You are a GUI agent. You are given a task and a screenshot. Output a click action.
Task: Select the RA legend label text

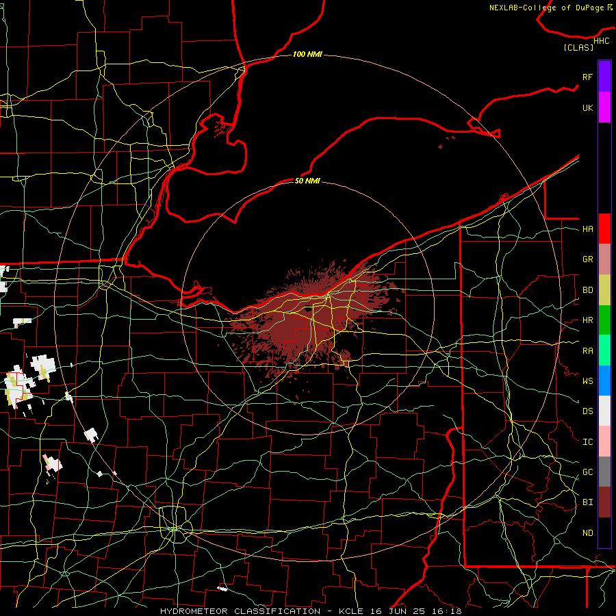[x=587, y=351]
